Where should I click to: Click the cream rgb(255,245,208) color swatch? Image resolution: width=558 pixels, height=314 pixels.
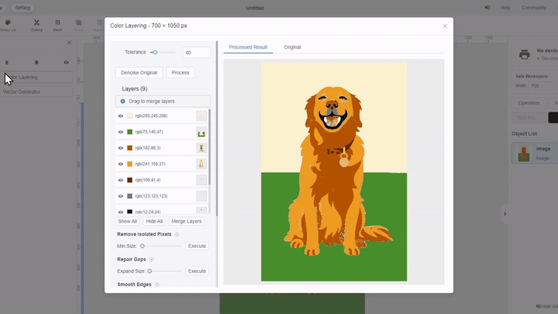click(x=129, y=116)
